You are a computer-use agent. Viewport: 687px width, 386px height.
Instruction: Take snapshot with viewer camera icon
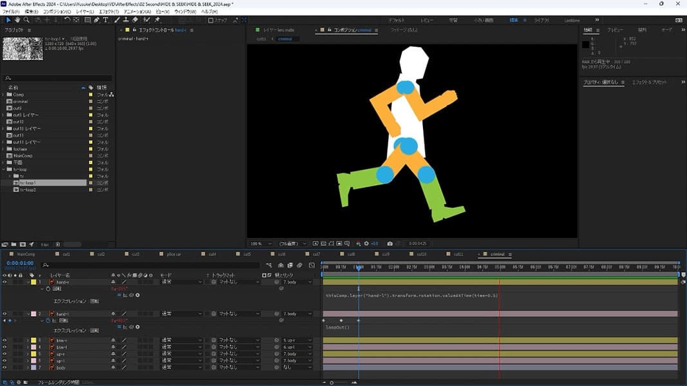click(390, 244)
